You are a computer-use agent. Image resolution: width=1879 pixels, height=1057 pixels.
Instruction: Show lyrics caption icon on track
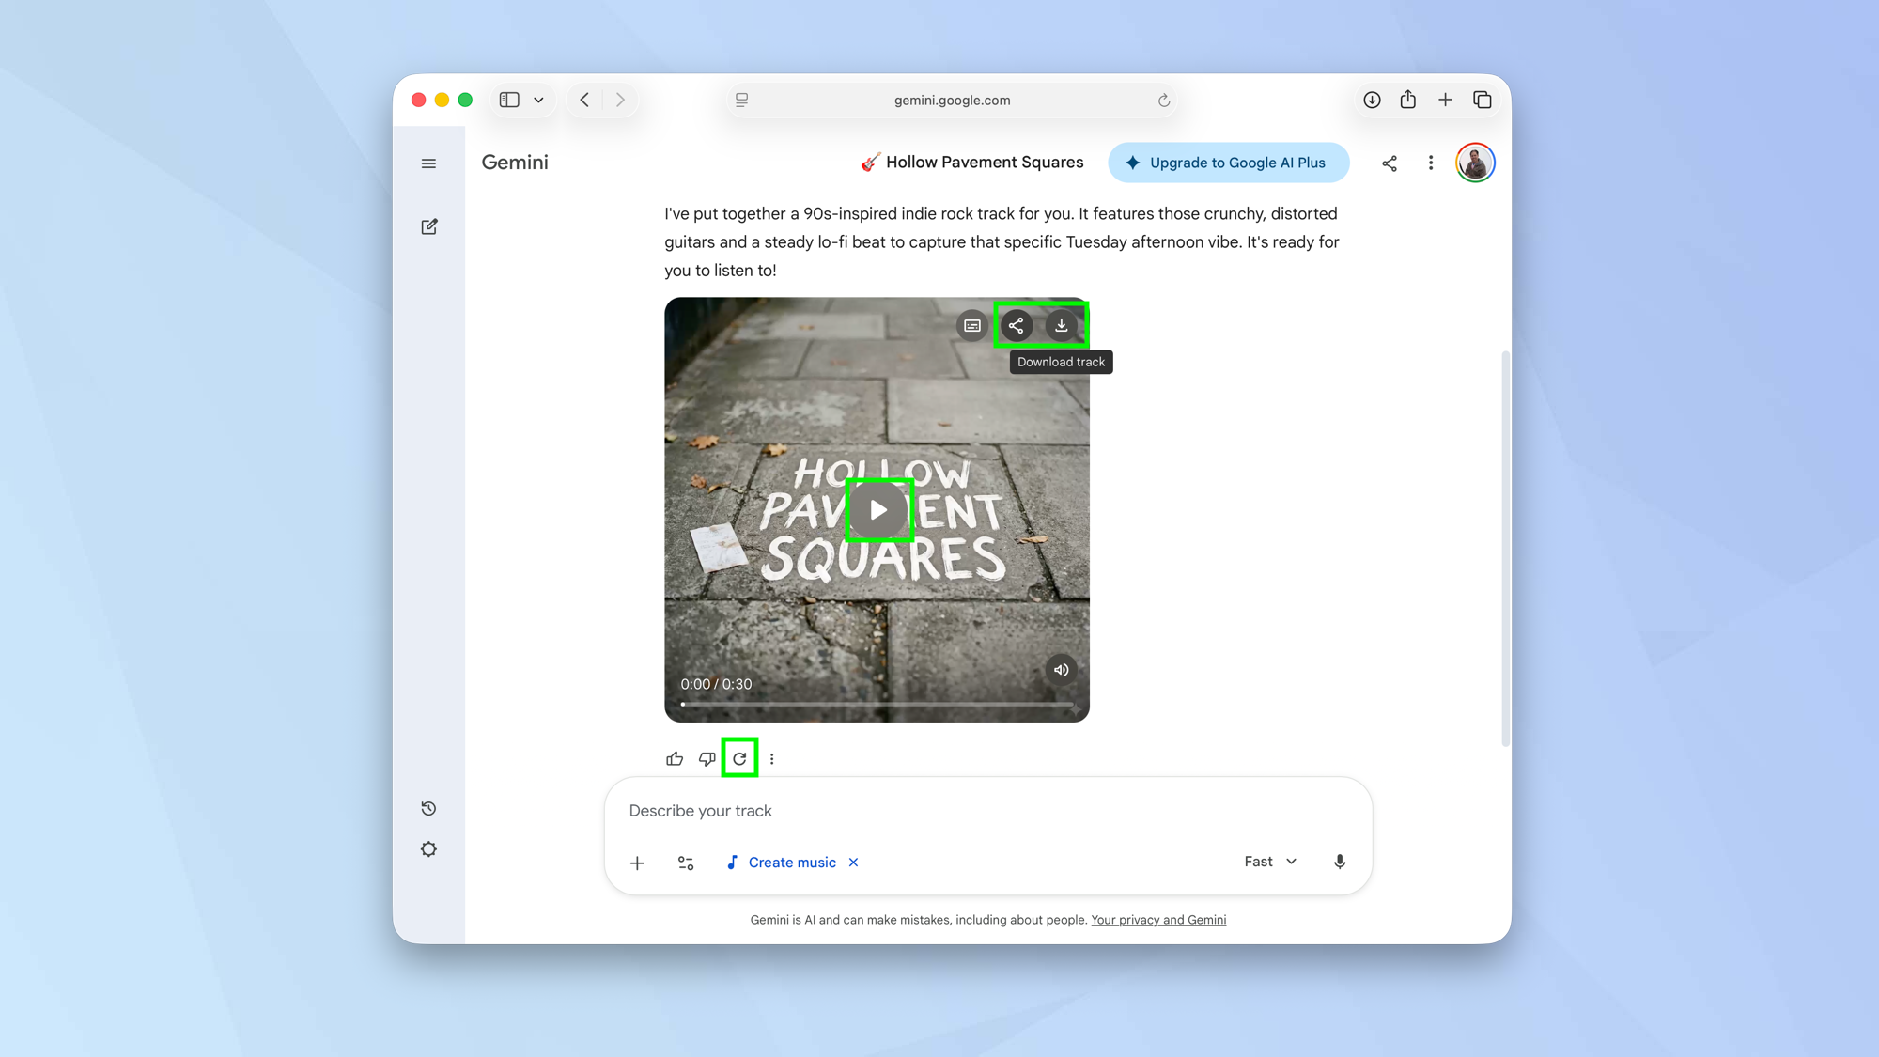point(972,325)
